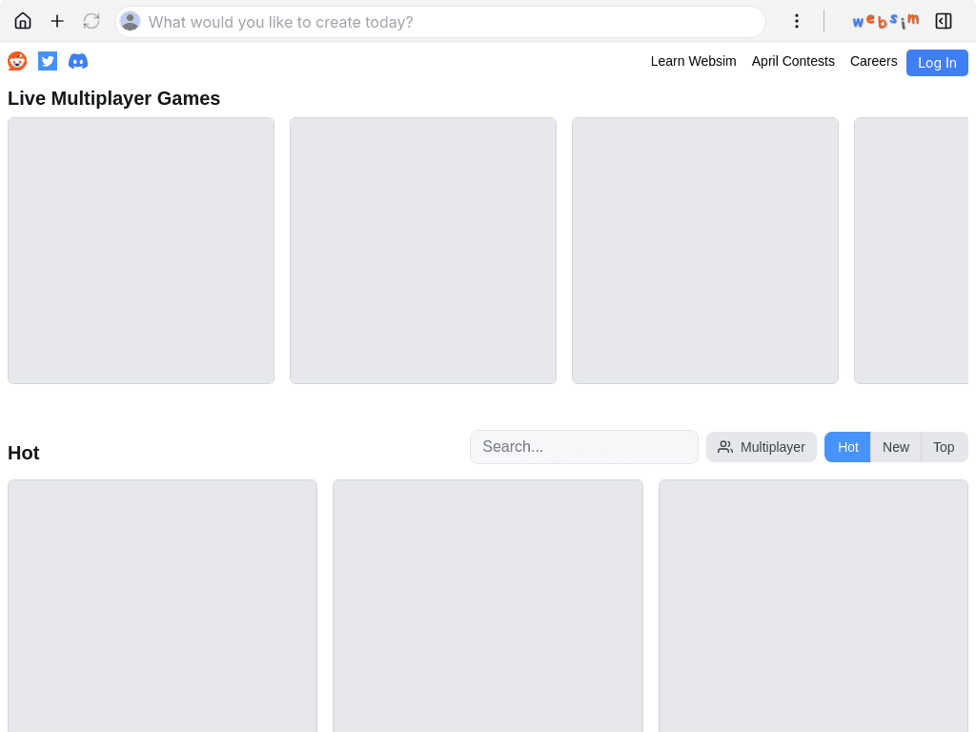Reload the page with refresh icon
Screen dimensions: 976x732
point(91,21)
